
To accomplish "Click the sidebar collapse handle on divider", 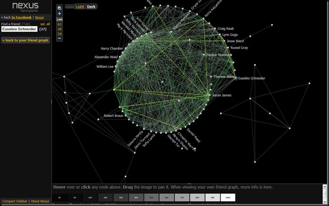I will [x=51, y=102].
